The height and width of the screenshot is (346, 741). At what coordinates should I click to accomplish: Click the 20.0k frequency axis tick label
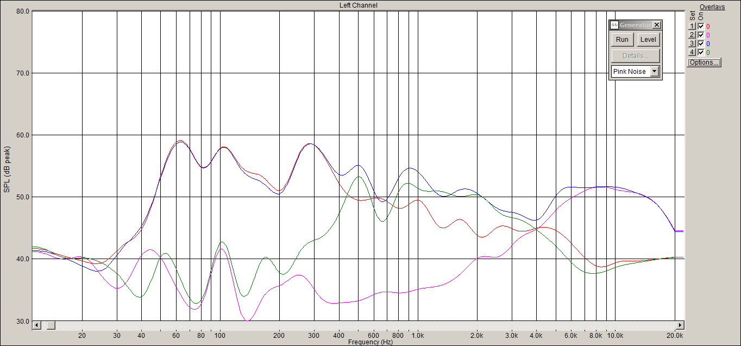coord(675,336)
